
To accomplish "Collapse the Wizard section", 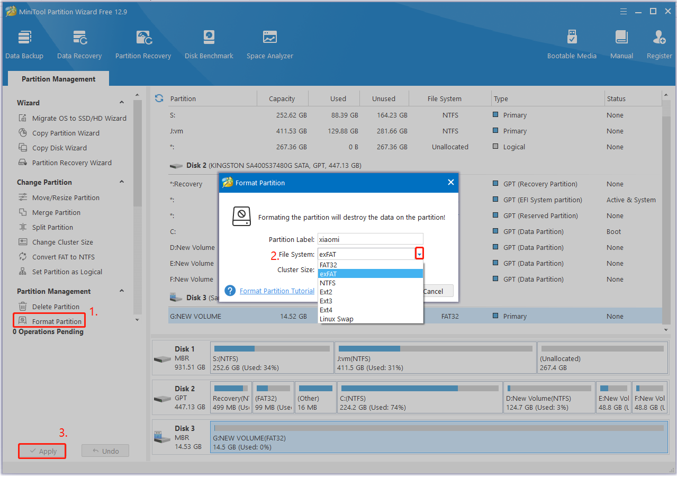I will [122, 103].
